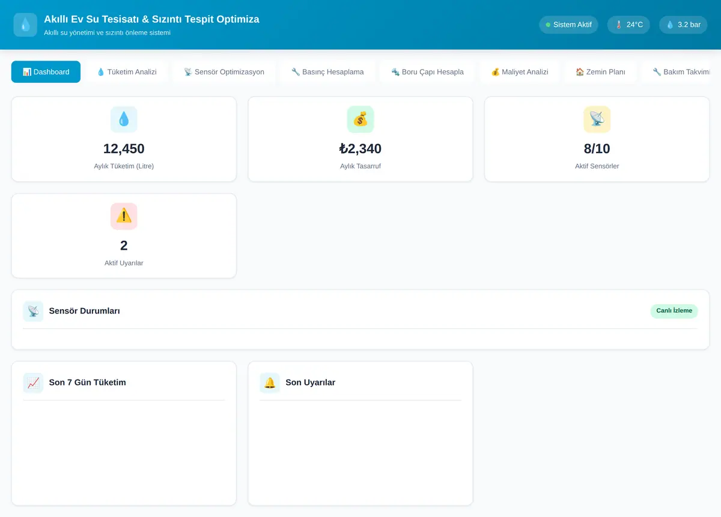Image resolution: width=721 pixels, height=517 pixels.
Task: Click the Son 7 Gün Tüketim heading
Action: point(88,382)
